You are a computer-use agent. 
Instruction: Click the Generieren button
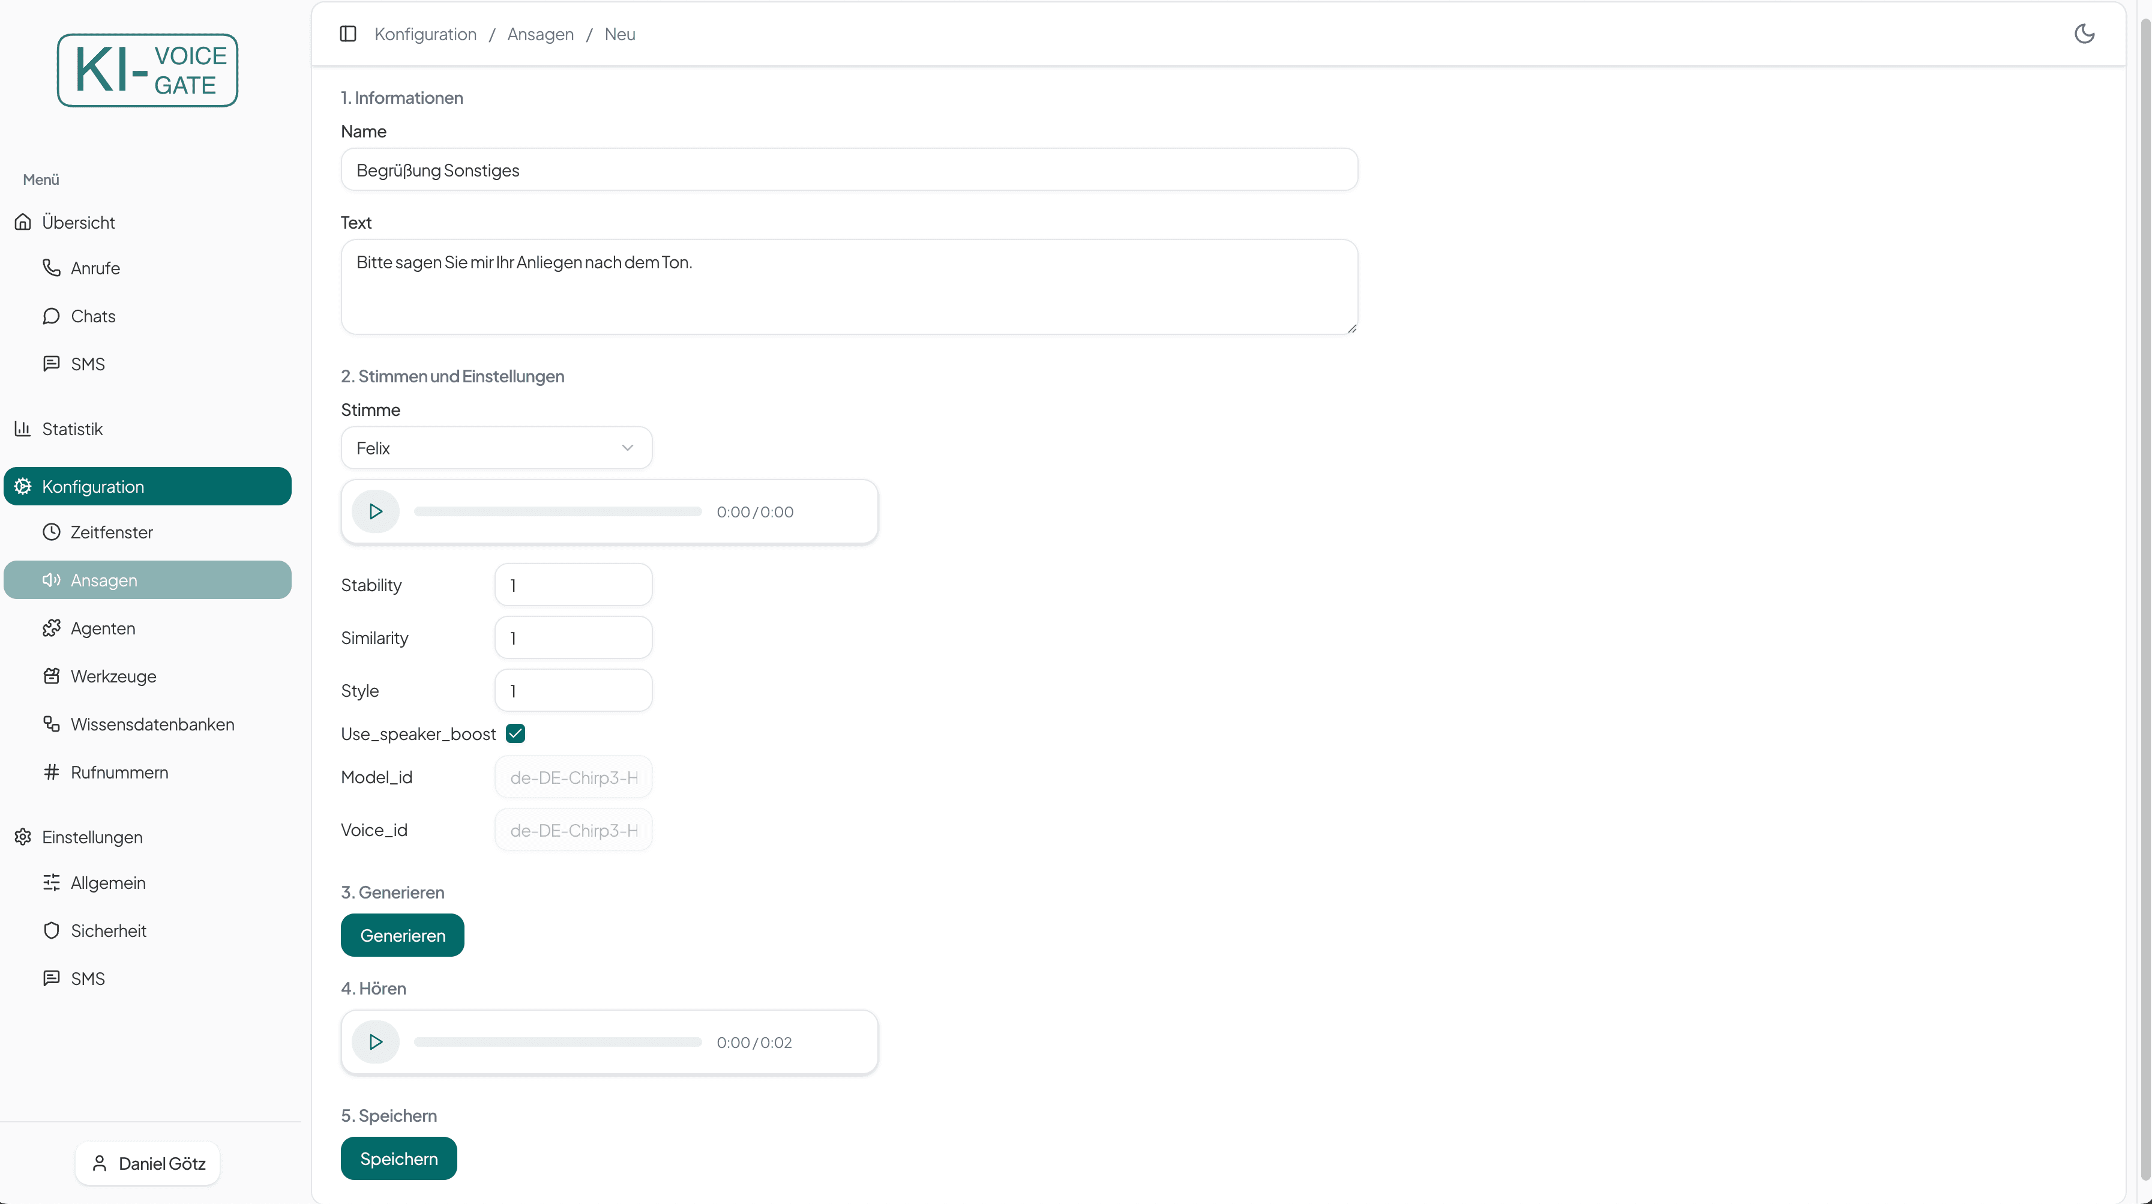pyautogui.click(x=402, y=935)
